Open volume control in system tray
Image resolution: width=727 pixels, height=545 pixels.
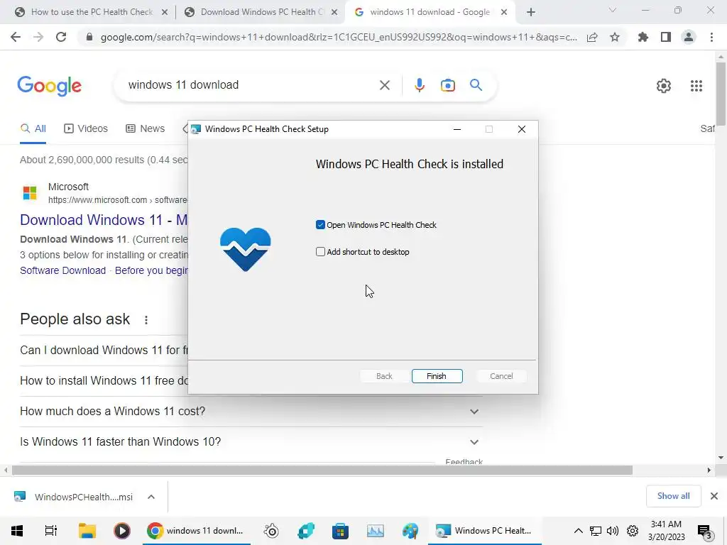coord(613,531)
